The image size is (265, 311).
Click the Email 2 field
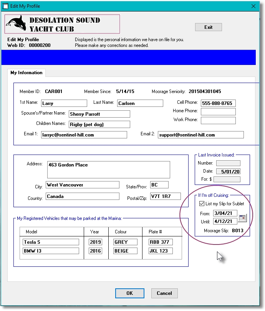pos(201,135)
